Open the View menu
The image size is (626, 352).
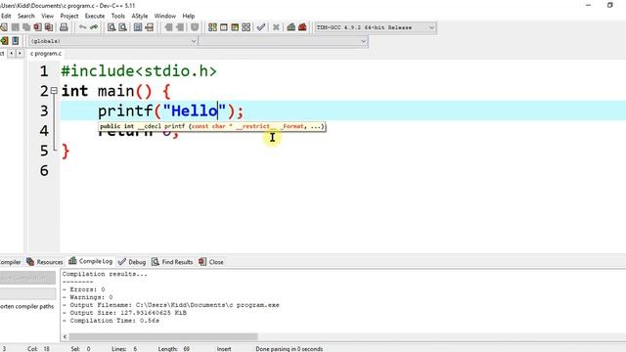tap(47, 16)
